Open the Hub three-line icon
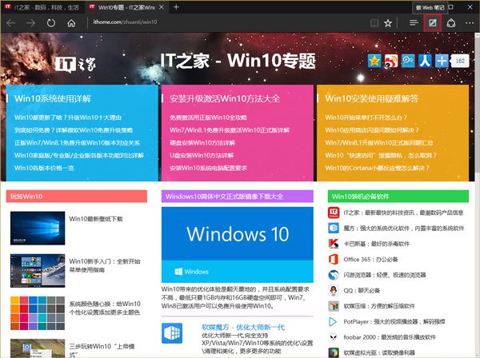The height and width of the screenshot is (358, 480). (414, 23)
